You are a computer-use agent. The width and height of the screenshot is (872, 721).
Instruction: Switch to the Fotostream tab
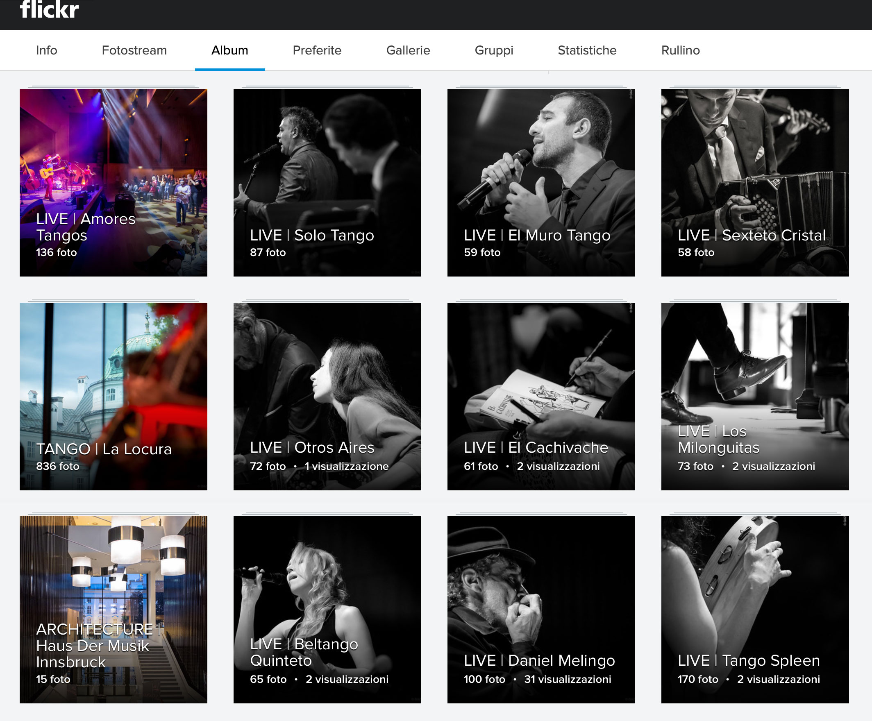pyautogui.click(x=134, y=50)
